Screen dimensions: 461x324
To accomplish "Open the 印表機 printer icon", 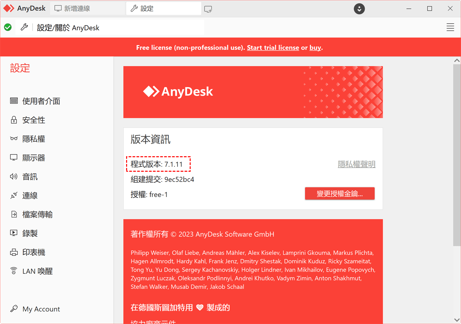I will point(14,252).
